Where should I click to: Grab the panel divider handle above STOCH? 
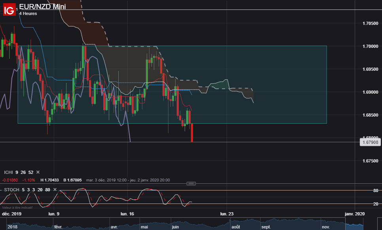click(191, 183)
